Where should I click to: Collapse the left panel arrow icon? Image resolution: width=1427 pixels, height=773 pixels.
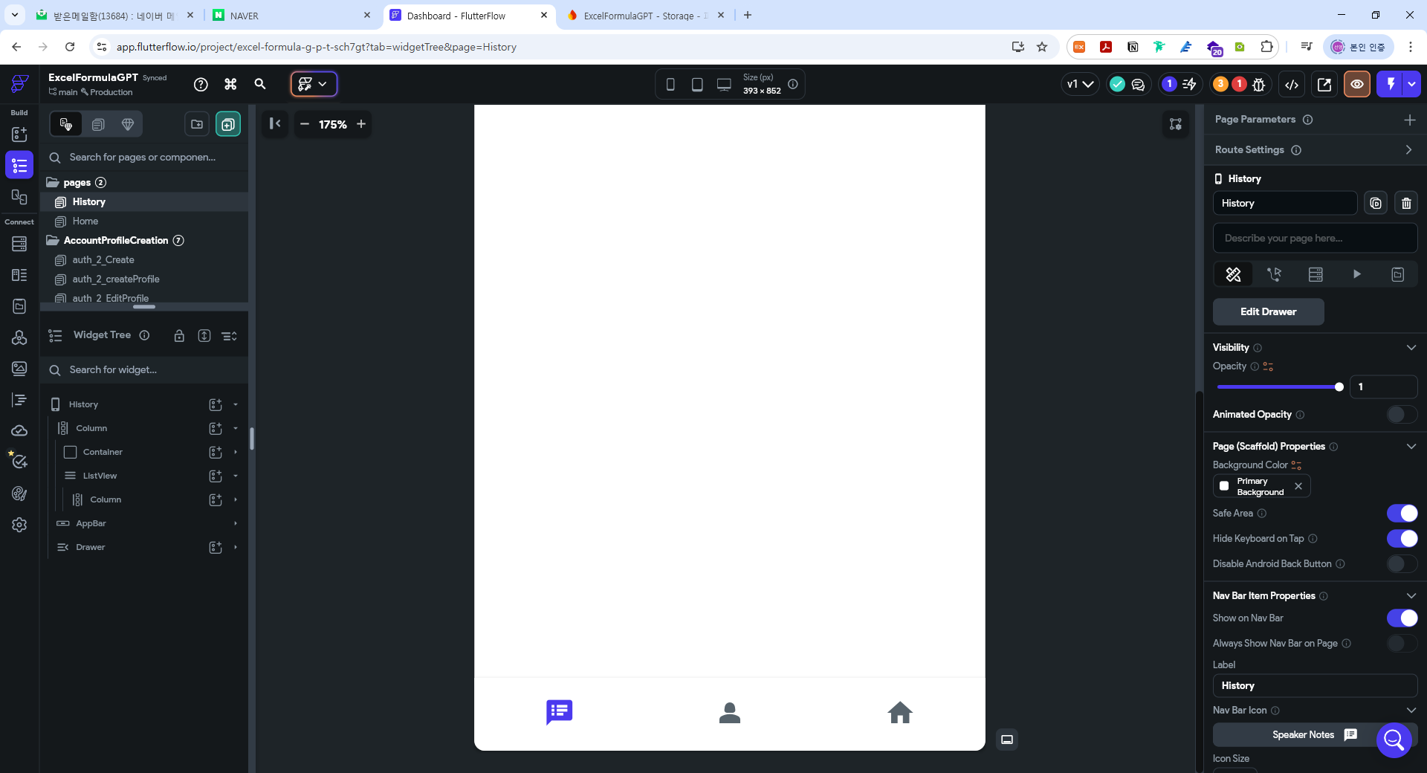pyautogui.click(x=274, y=124)
